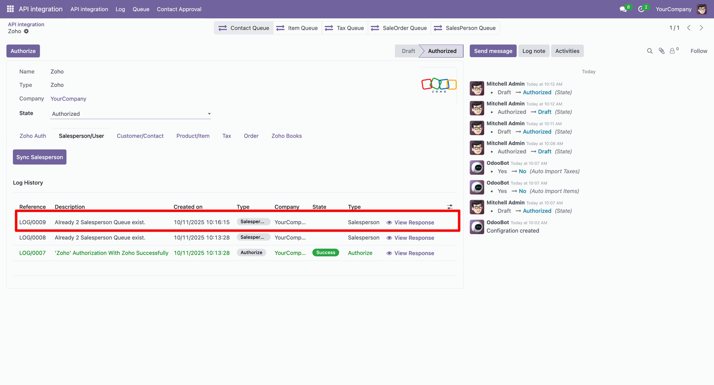Expand the State dropdown showing Authorized

click(x=131, y=114)
